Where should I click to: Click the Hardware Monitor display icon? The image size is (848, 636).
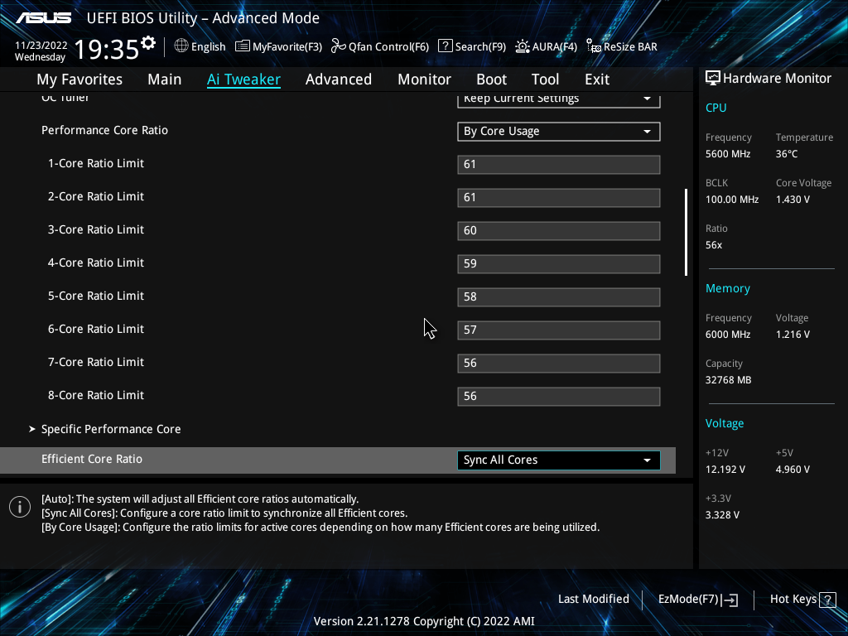[713, 78]
